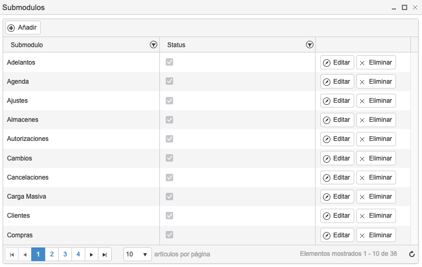Open the Status column filter icon

[x=310, y=44]
